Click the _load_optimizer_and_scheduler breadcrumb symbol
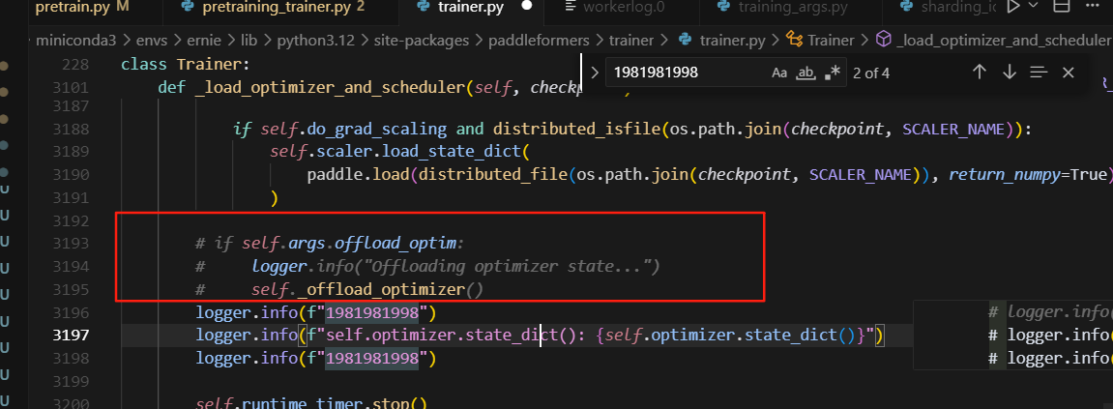1113x409 pixels. [996, 41]
